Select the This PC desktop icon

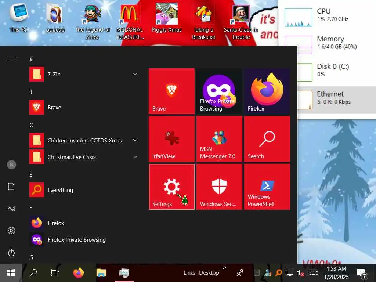tap(18, 18)
